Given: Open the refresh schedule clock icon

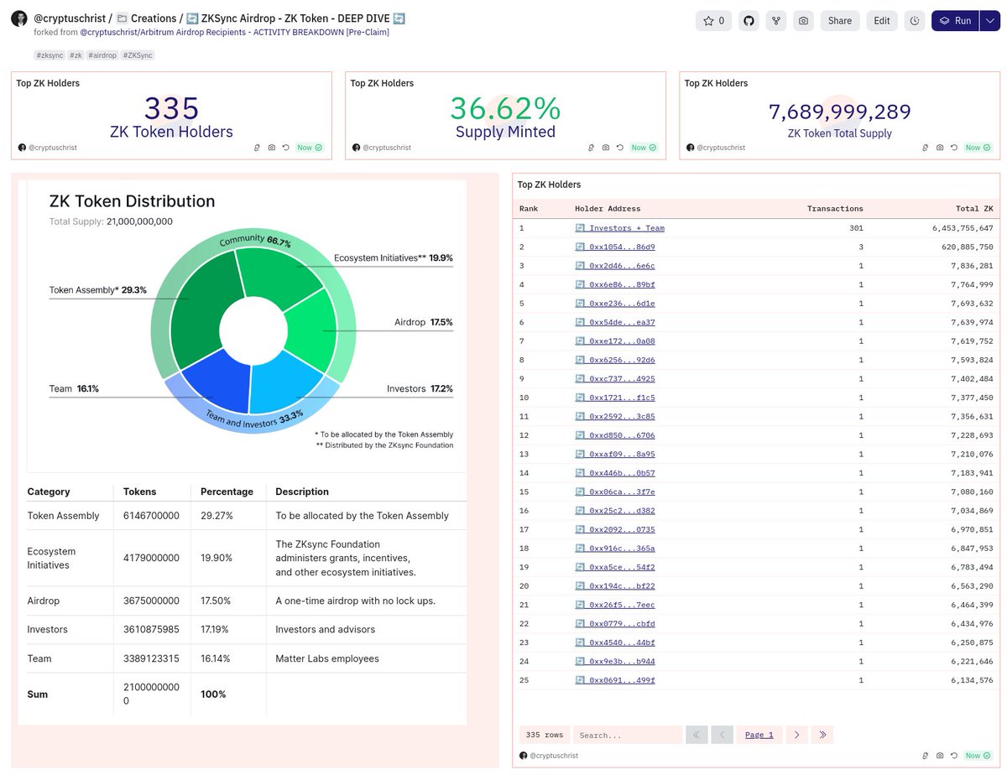Looking at the screenshot, I should 915,21.
